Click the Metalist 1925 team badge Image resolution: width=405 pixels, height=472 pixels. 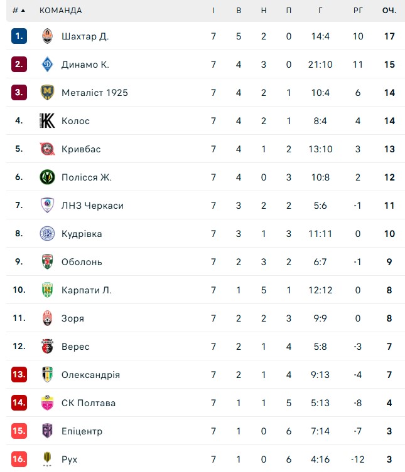coord(48,93)
